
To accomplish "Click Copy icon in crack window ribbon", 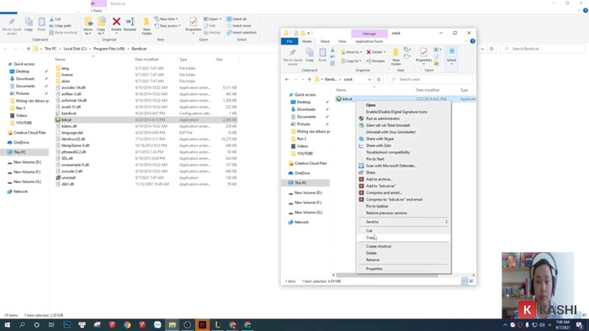I will [x=310, y=55].
